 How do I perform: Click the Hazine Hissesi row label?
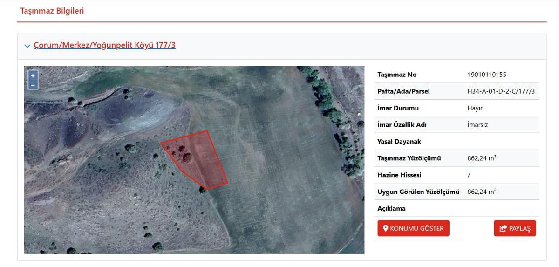tap(399, 175)
